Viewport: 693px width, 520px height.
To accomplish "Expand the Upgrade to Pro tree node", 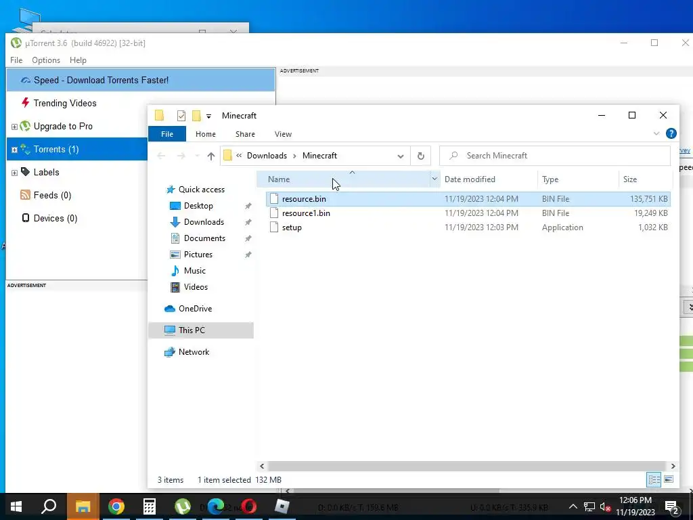I will 14,127.
